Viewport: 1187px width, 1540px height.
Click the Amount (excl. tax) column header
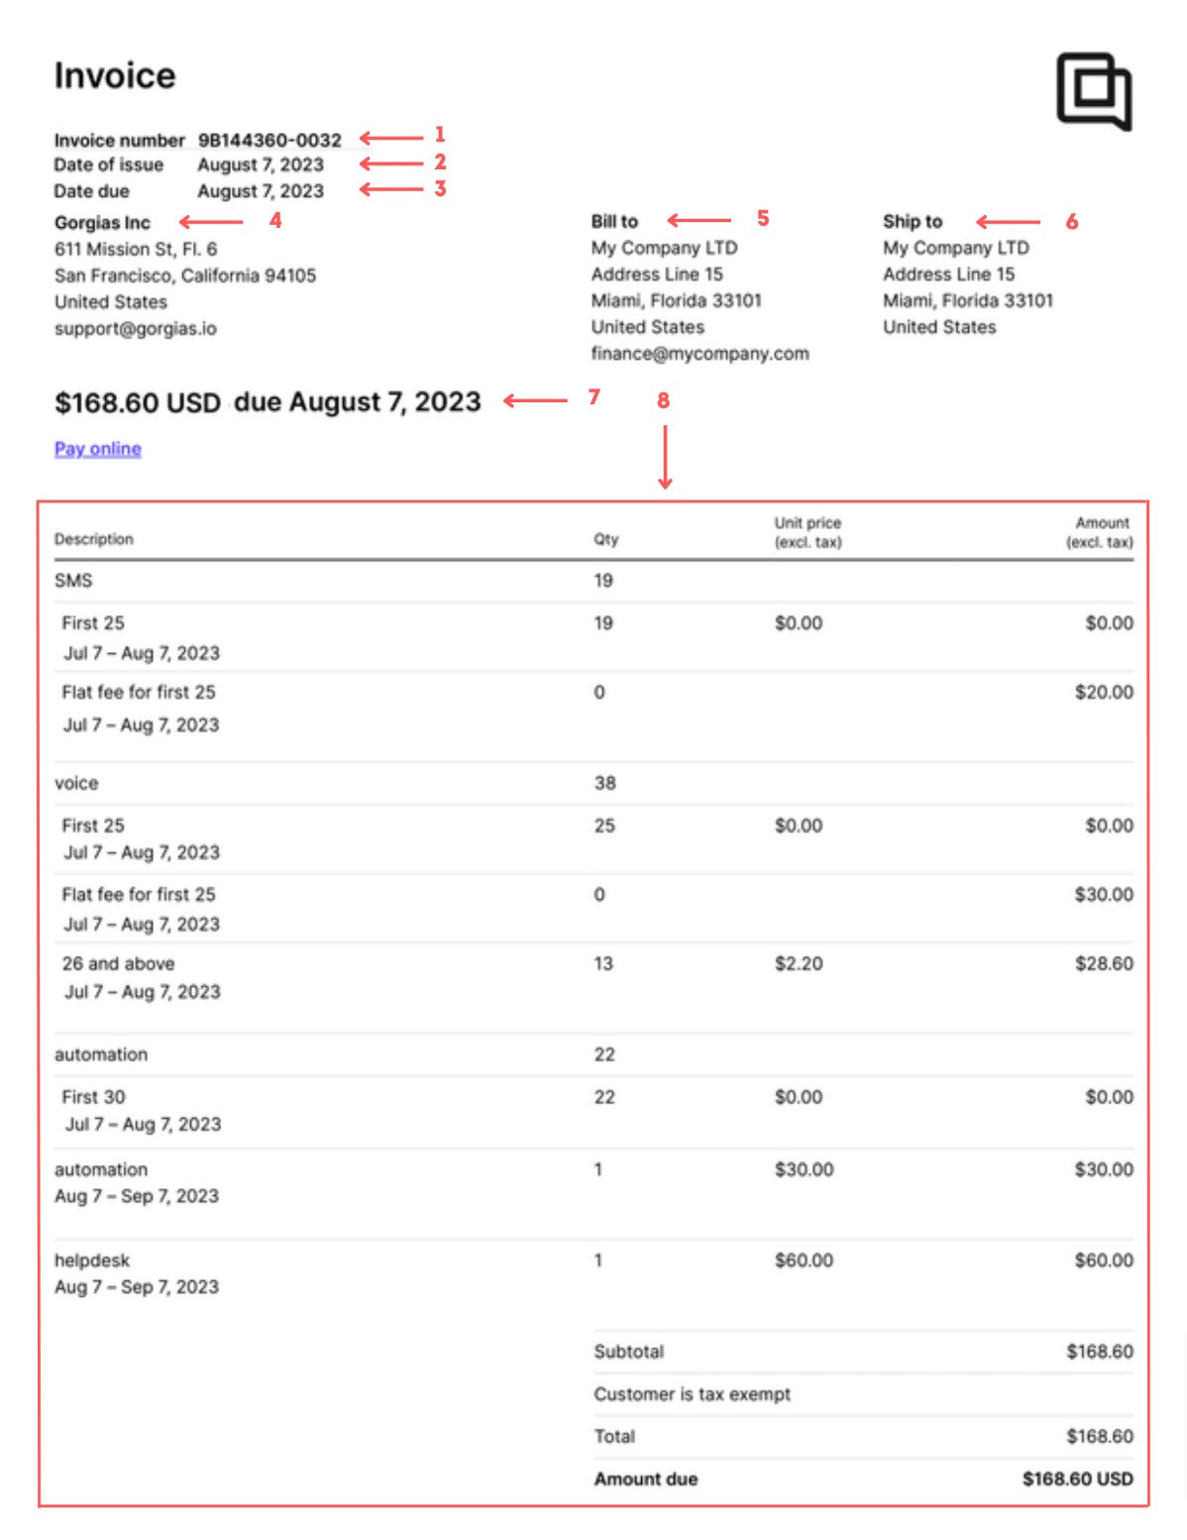(x=1100, y=532)
